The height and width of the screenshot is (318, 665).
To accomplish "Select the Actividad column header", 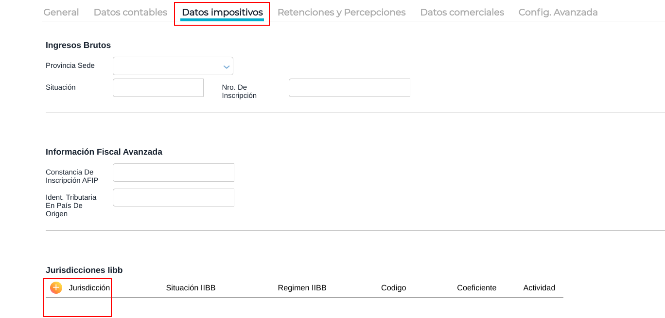I will tap(539, 288).
